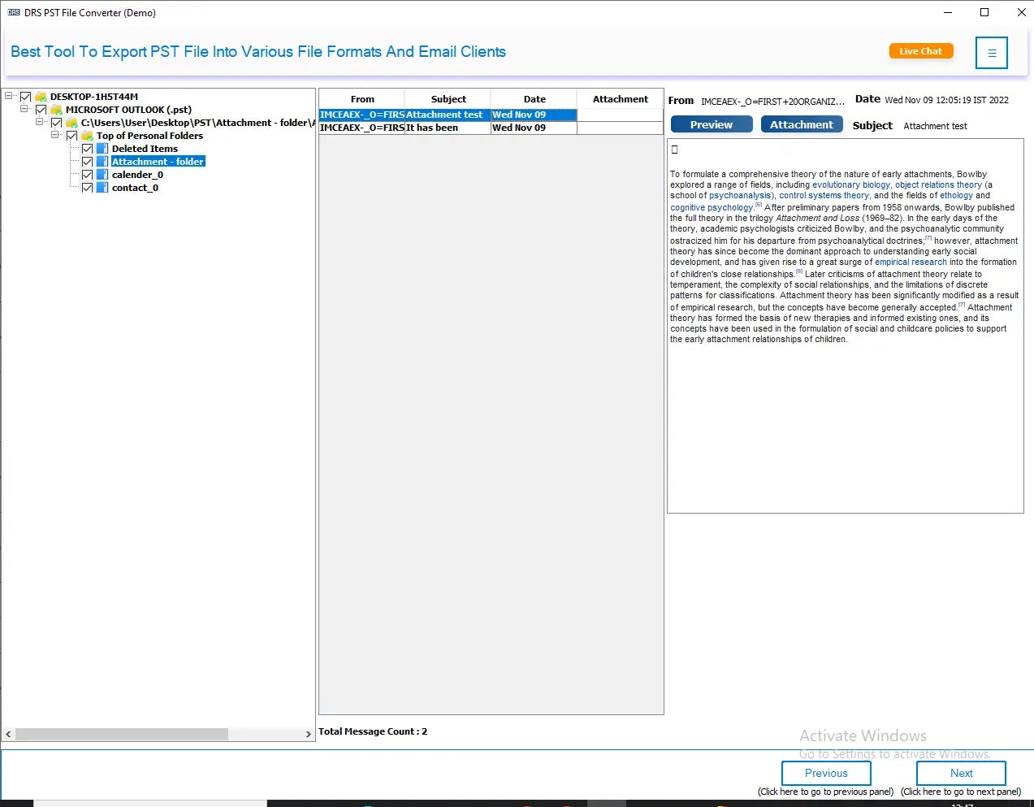The width and height of the screenshot is (1034, 807).
Task: Follow the 'object relations theory' link
Action: pyautogui.click(x=938, y=185)
